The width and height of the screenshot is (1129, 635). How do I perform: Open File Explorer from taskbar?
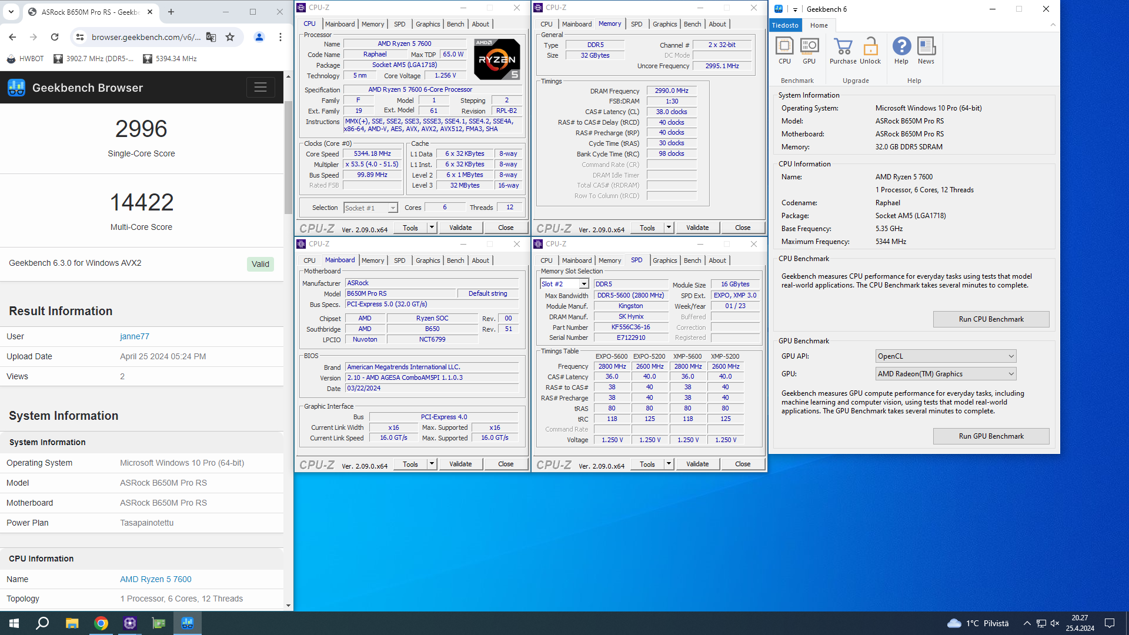72,623
